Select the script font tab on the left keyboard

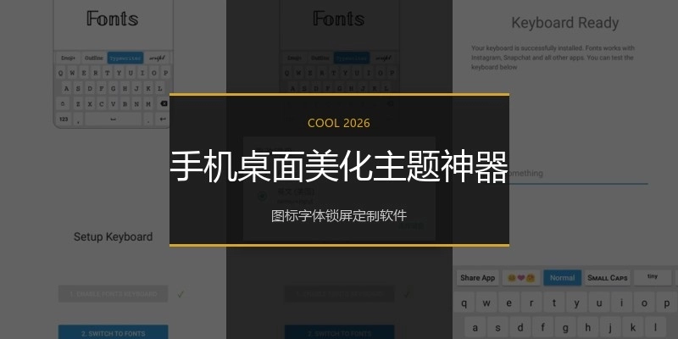(157, 58)
